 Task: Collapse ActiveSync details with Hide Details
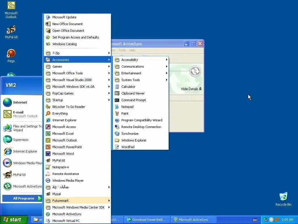191,89
